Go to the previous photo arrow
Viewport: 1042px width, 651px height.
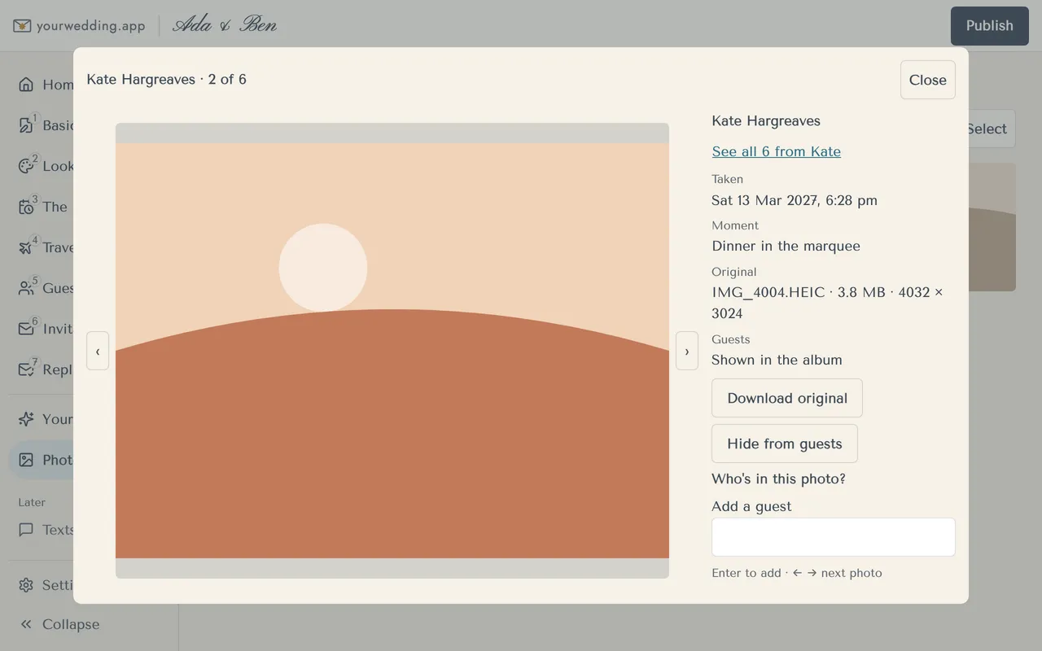pyautogui.click(x=98, y=351)
